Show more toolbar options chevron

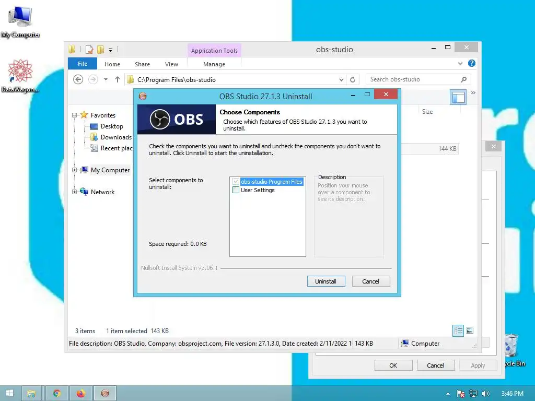pyautogui.click(x=473, y=93)
